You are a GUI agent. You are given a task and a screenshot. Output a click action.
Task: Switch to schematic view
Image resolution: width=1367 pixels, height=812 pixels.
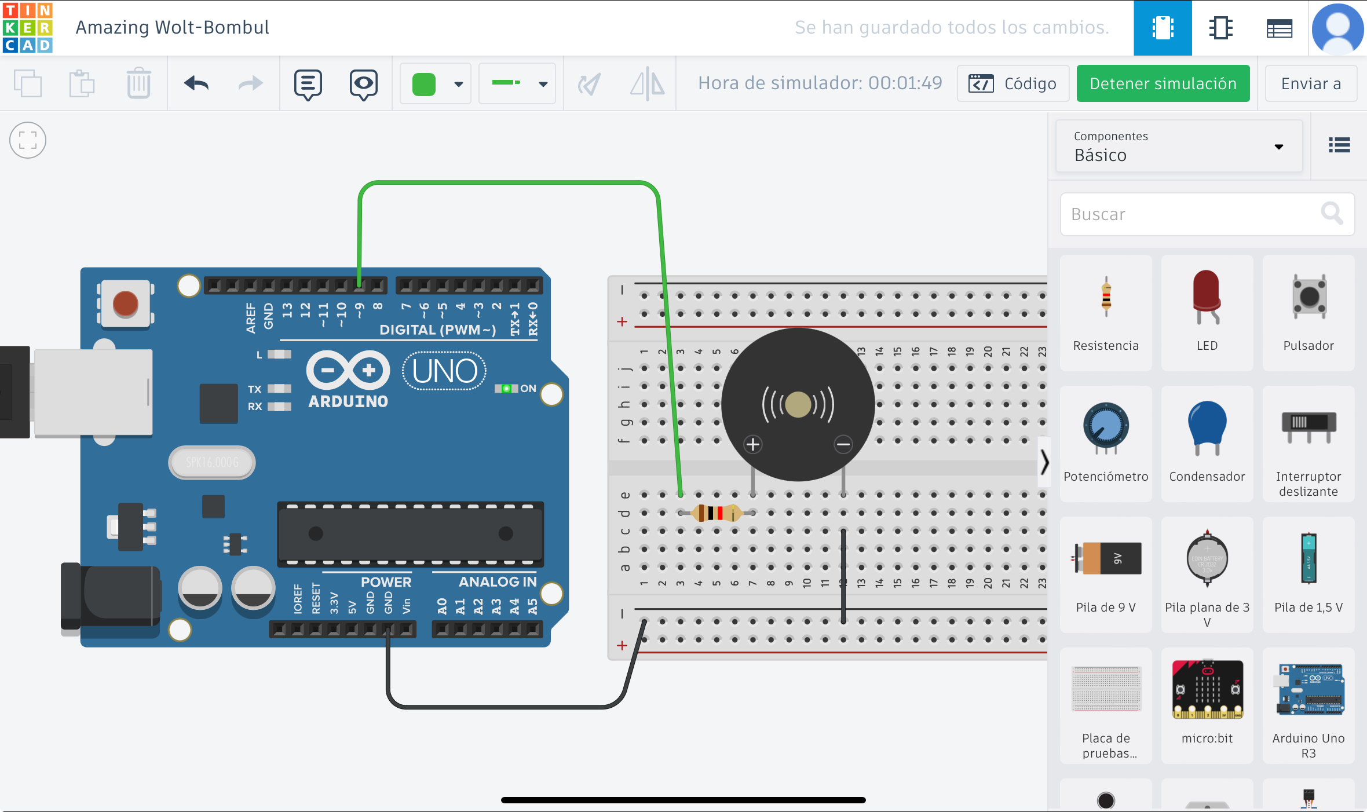click(x=1220, y=28)
